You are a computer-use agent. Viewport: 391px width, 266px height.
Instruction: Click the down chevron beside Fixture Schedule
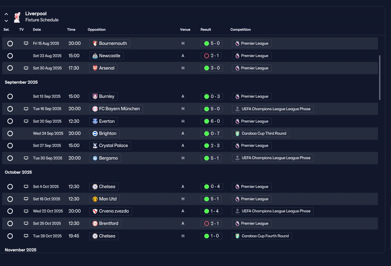(6, 21)
